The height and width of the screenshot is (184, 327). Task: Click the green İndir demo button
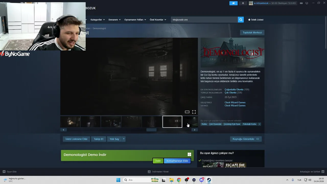coord(158,161)
